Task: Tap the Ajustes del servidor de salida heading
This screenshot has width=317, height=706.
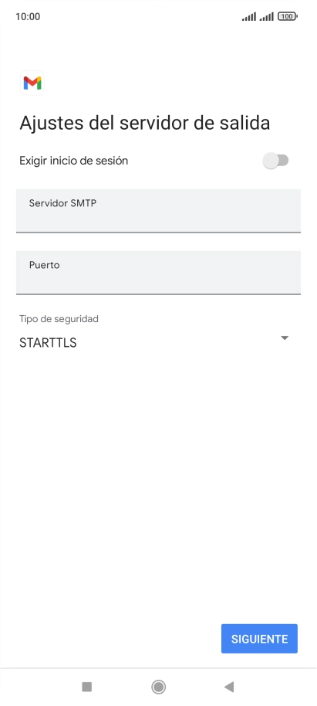Action: pyautogui.click(x=145, y=123)
